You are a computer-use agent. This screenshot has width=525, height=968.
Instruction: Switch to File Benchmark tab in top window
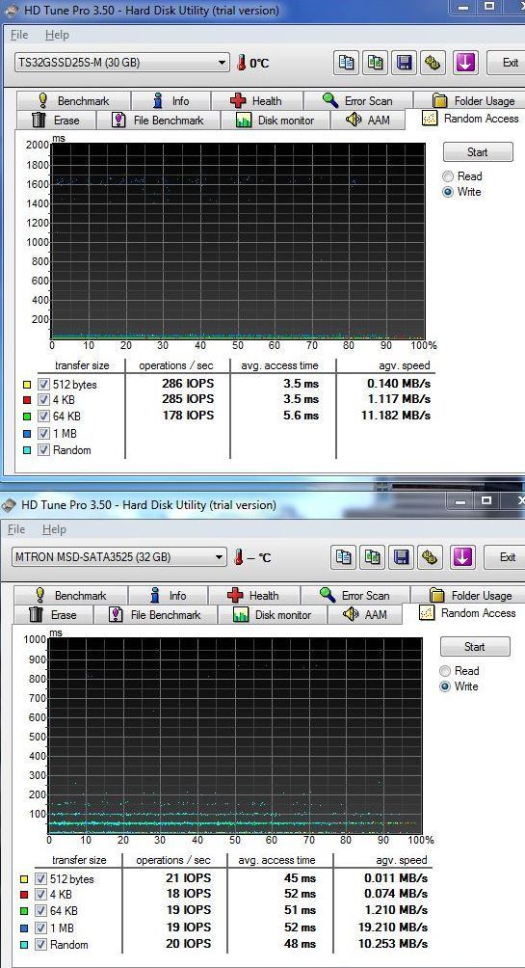click(x=158, y=120)
